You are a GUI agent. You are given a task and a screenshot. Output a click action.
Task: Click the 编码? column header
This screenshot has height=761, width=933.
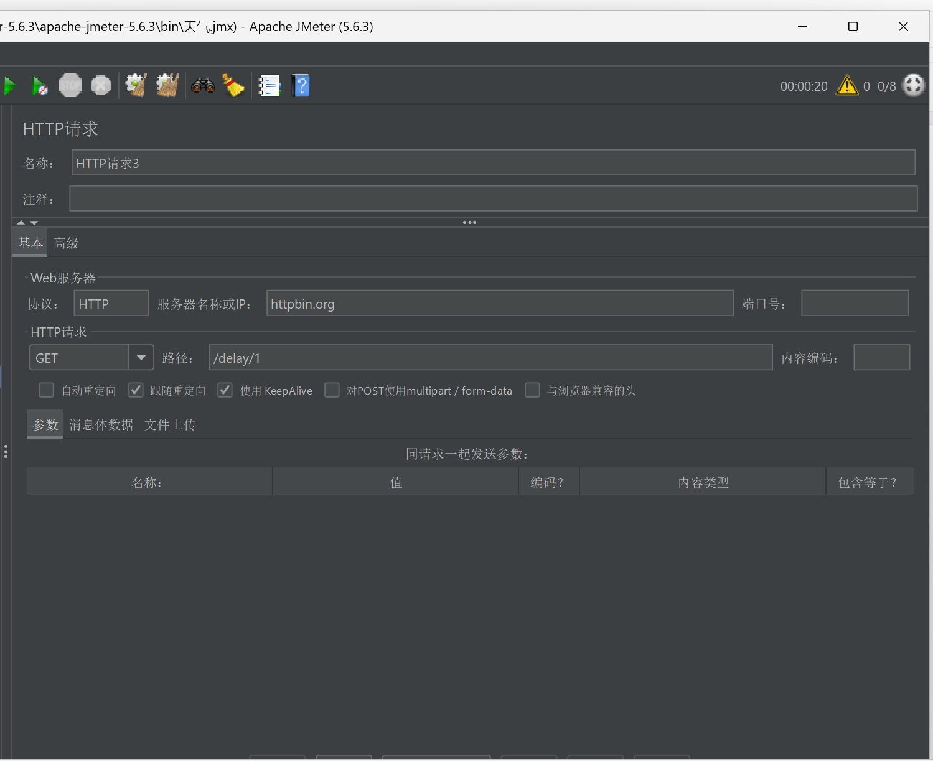pos(549,482)
